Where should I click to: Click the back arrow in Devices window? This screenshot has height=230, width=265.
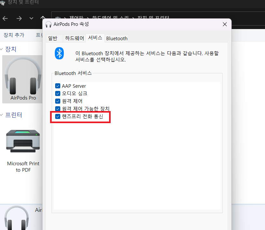click(x=5, y=18)
